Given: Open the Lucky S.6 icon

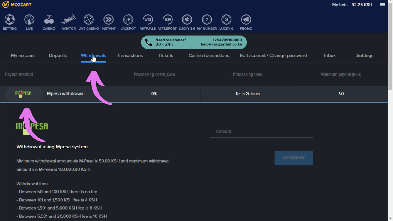Looking at the screenshot, I should point(187,20).
